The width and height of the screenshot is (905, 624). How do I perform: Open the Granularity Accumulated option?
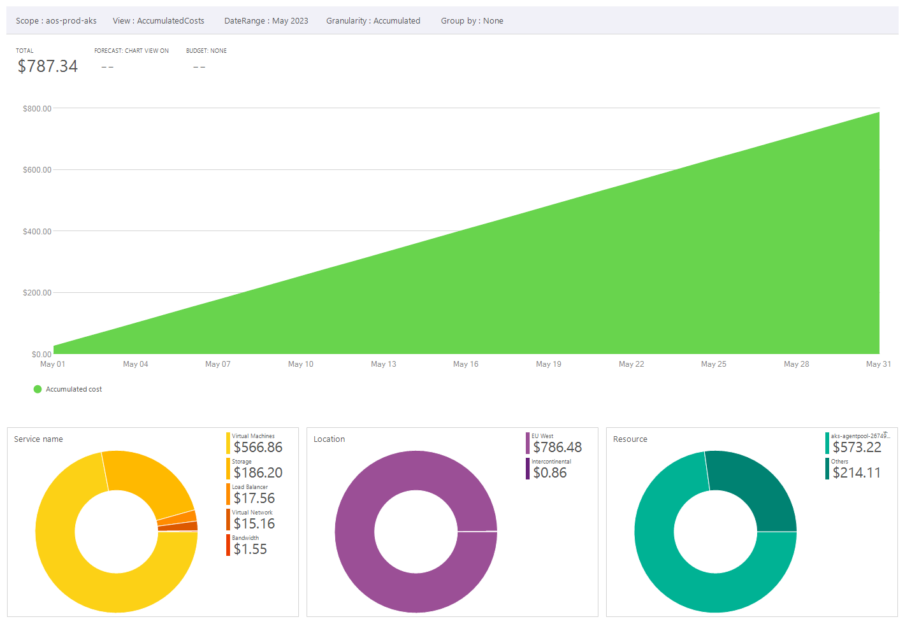[373, 20]
